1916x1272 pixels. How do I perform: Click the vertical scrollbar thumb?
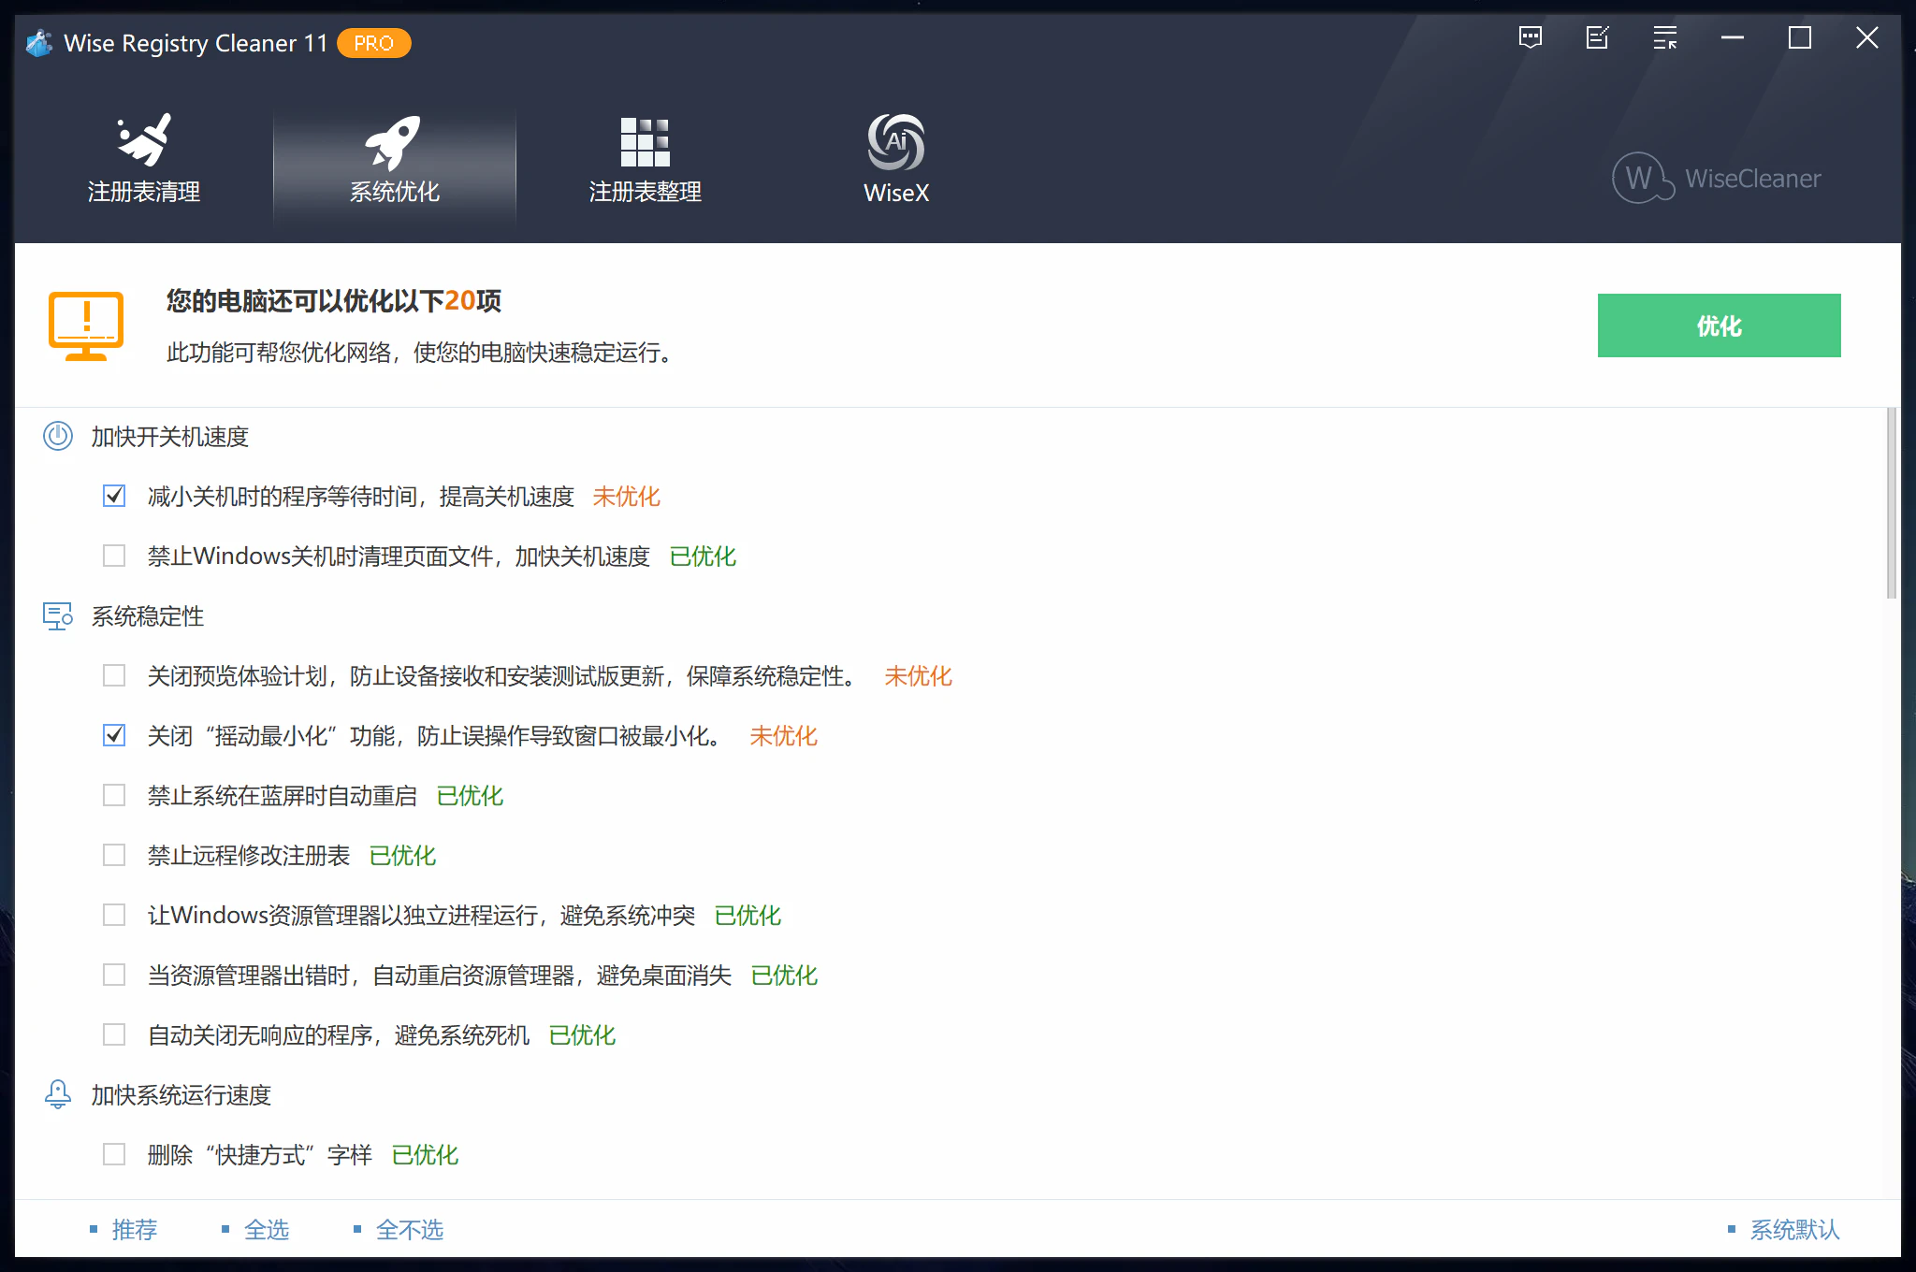click(x=1891, y=505)
